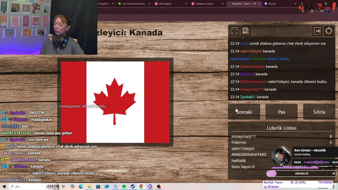Open Task View from the taskbar
The image size is (338, 190).
[63, 187]
